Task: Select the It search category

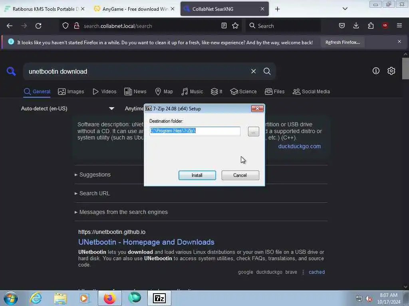Action: 216,92
